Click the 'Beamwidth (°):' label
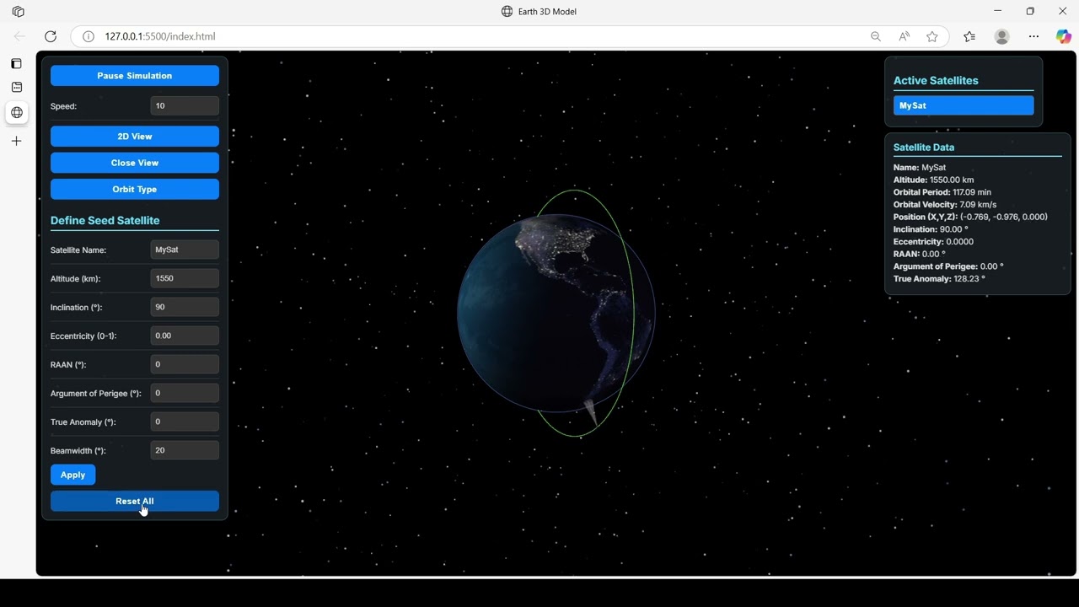1079x607 pixels. tap(78, 450)
